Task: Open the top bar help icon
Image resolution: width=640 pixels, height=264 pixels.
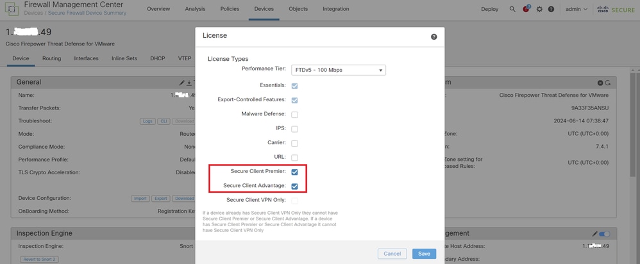Action: pos(551,9)
